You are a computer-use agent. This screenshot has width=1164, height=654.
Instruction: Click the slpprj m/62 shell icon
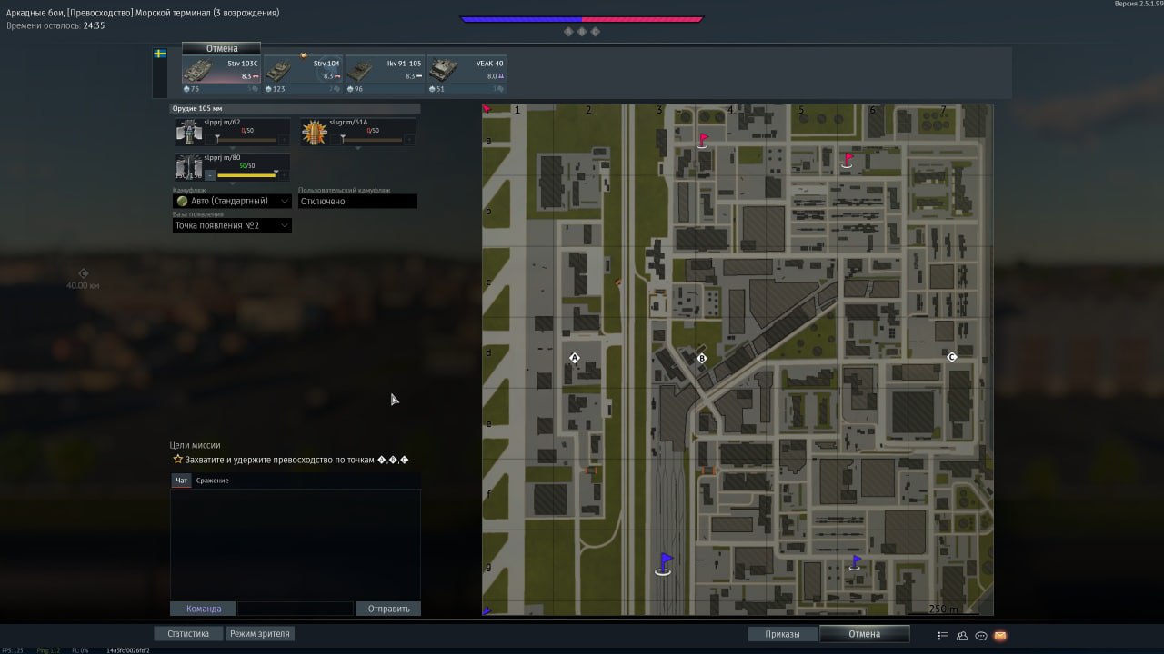(x=189, y=132)
